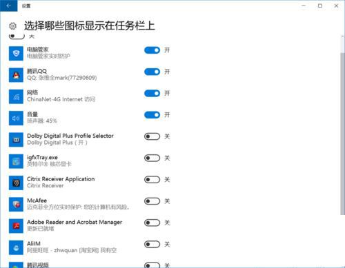Viewport: 345px width, 268px height.
Task: Disable the 网络 taskbar icon toggle
Action: 152,94
